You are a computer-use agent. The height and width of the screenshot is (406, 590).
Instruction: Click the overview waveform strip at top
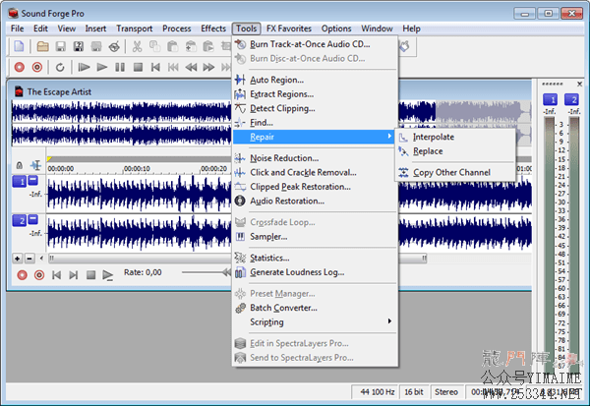[121, 123]
